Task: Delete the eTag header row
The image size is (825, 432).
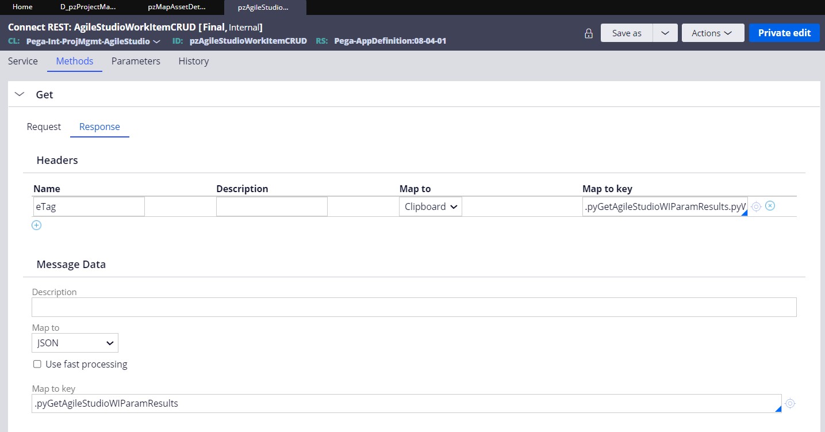Action: coord(770,206)
